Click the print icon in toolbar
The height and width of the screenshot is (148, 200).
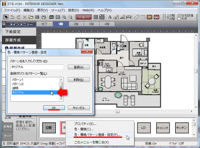click(x=43, y=17)
